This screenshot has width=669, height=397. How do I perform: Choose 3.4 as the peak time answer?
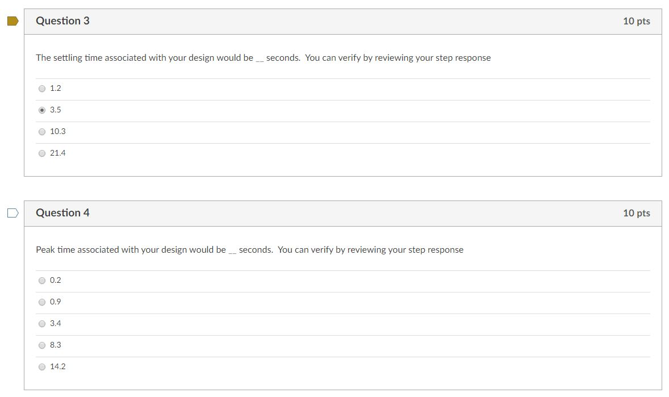click(42, 323)
